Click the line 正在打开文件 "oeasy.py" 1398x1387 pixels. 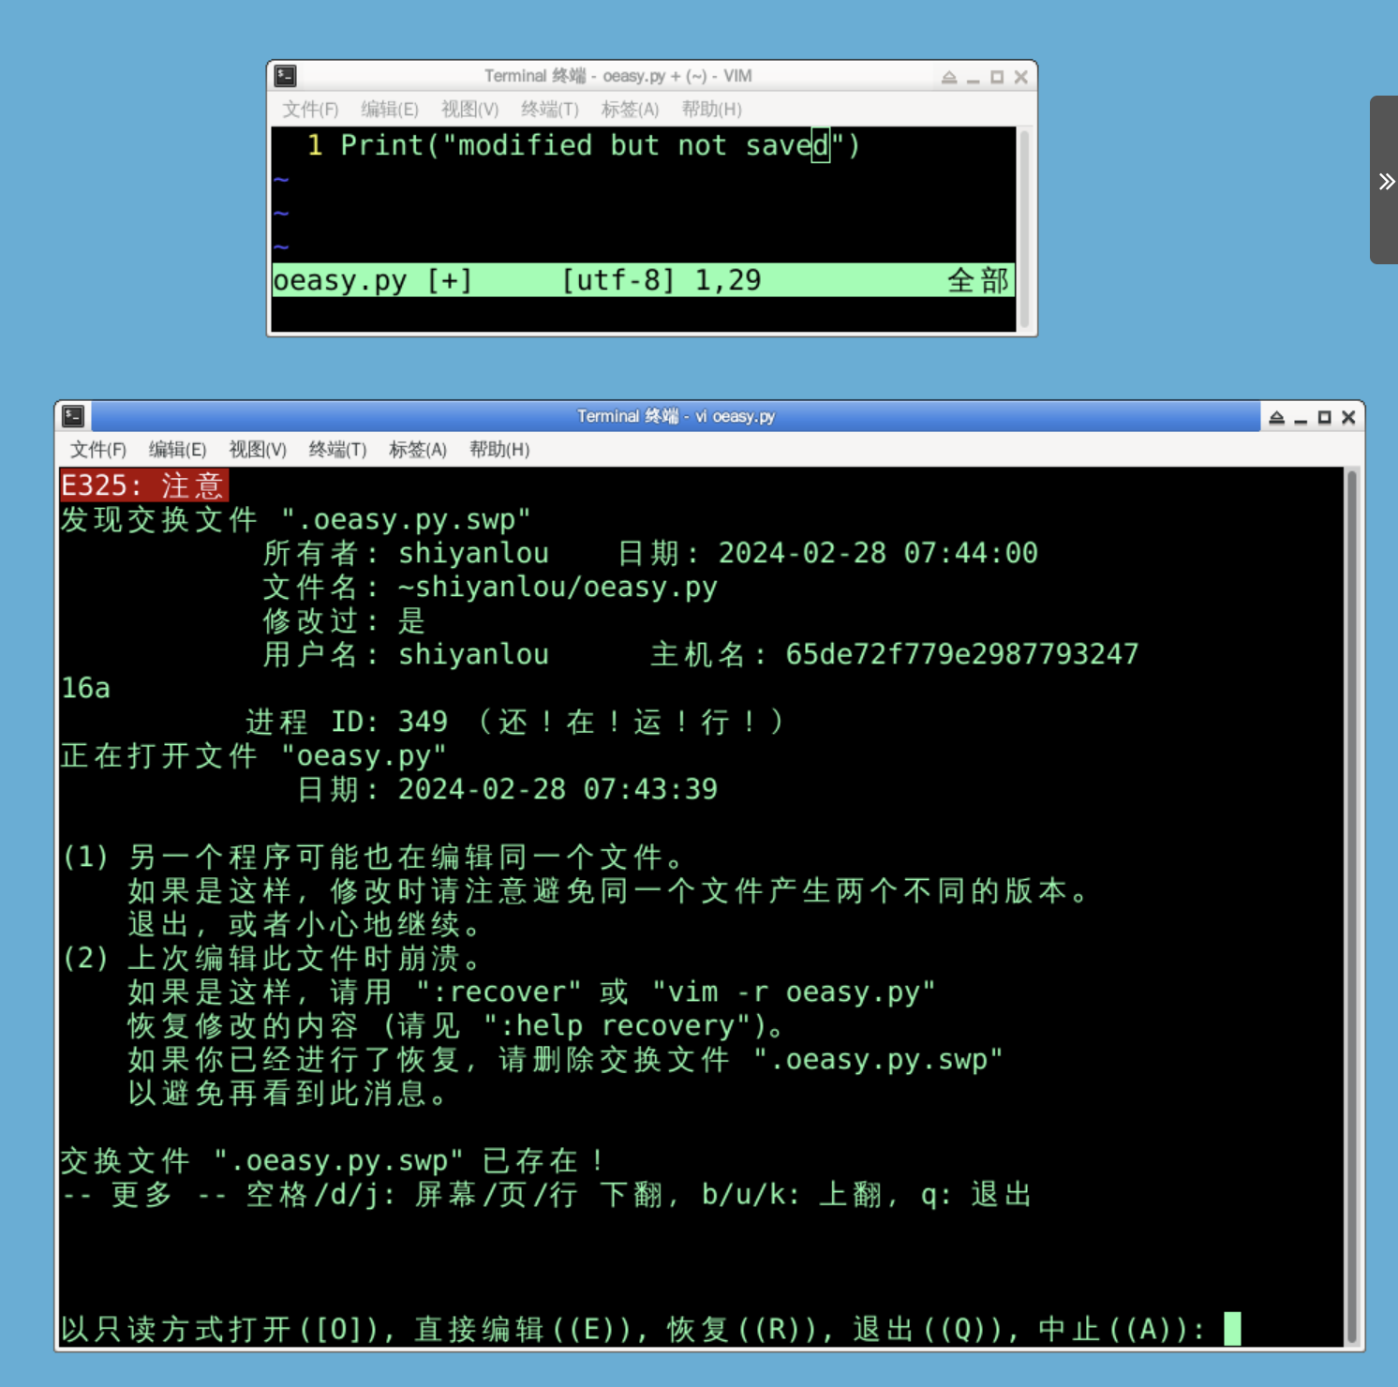[254, 755]
